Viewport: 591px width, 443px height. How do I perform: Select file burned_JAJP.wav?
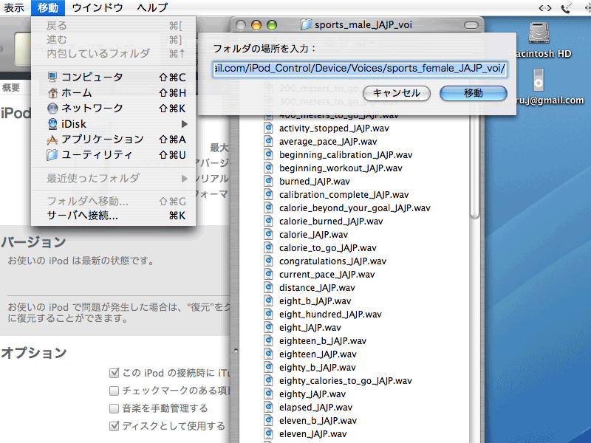coord(315,182)
